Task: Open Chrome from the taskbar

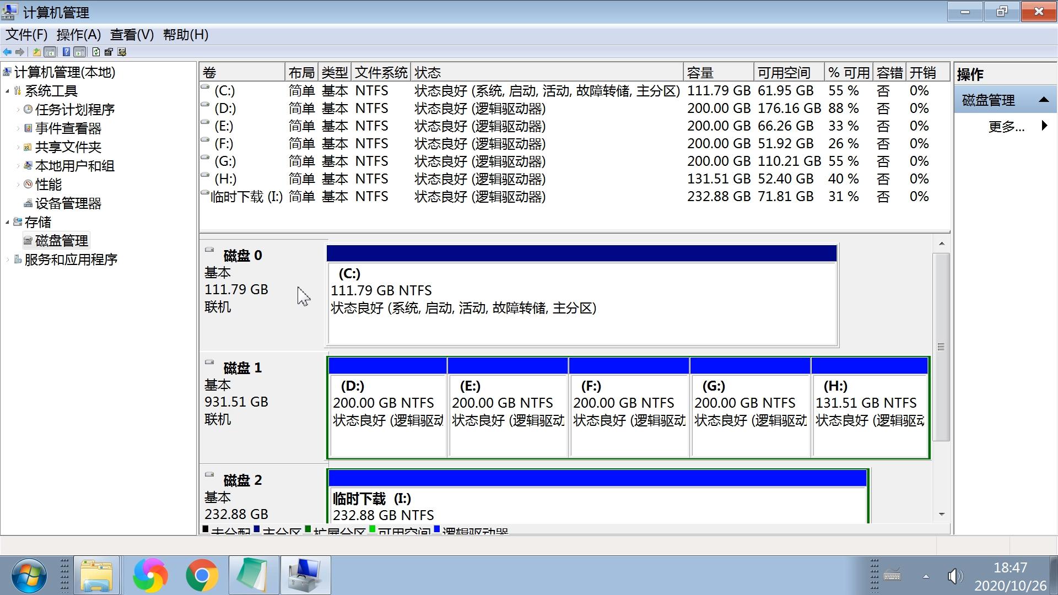Action: [202, 575]
